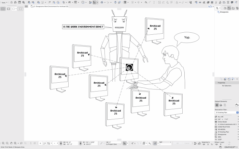Open the ALL ON layer combination option
This screenshot has height=149, width=239.
tap(227, 117)
